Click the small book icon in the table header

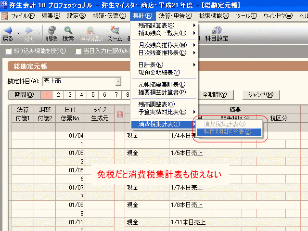tap(120, 114)
